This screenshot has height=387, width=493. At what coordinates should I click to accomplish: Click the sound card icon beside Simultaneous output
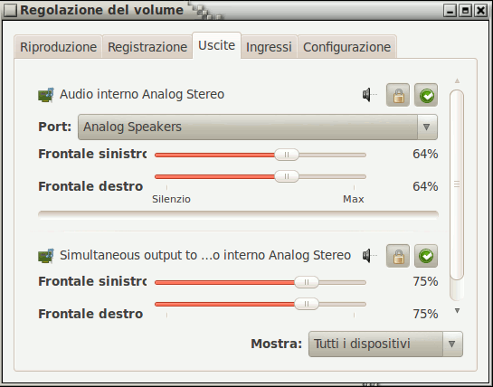pyautogui.click(x=46, y=256)
